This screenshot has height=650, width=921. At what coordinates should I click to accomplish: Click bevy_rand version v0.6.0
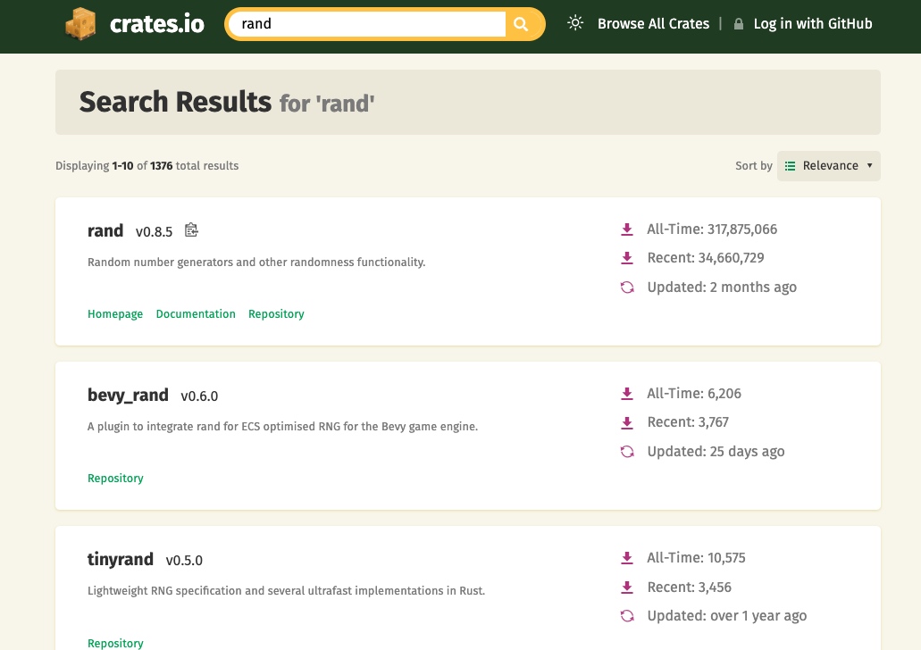[199, 396]
